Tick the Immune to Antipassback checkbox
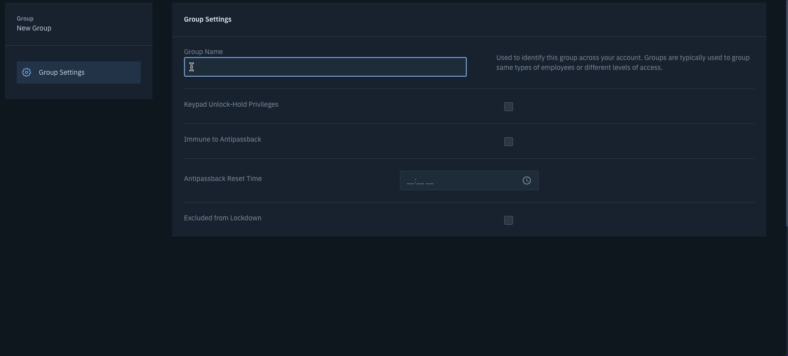Viewport: 788px width, 356px height. pos(509,142)
